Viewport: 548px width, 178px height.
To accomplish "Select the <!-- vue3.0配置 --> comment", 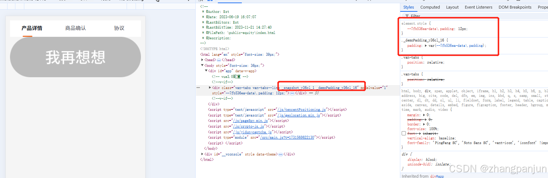I will [x=230, y=76].
